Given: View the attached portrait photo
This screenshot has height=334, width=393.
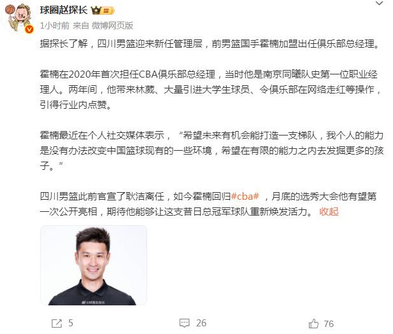Looking at the screenshot, I should click(x=94, y=265).
